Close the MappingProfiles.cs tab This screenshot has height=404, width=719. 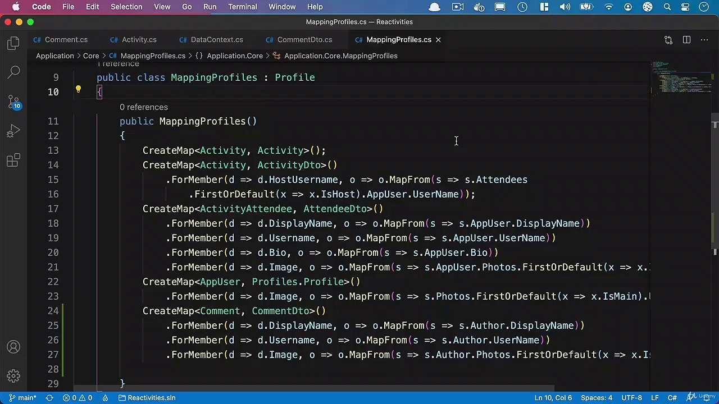[x=438, y=40]
